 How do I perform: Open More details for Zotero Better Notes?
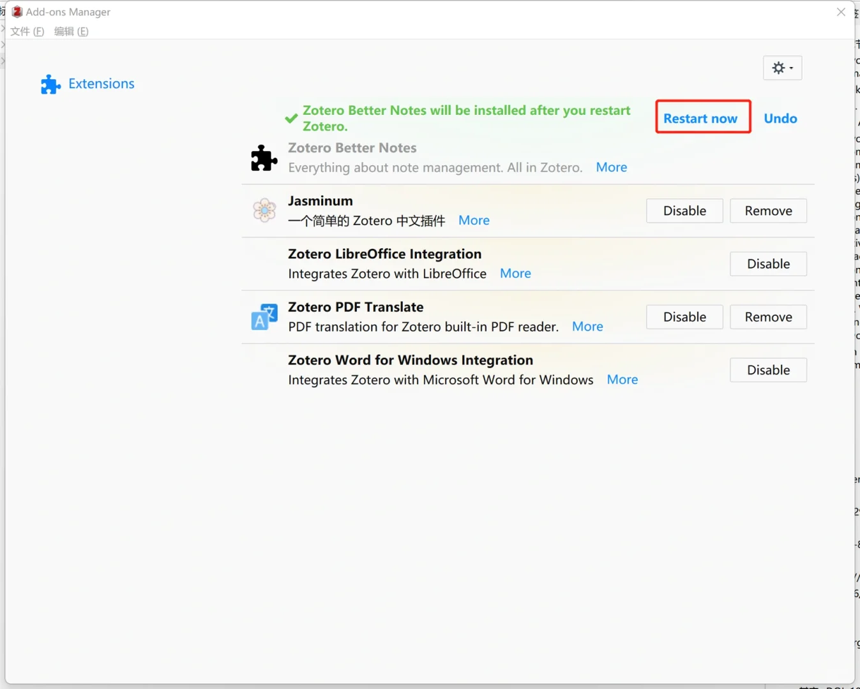point(612,167)
